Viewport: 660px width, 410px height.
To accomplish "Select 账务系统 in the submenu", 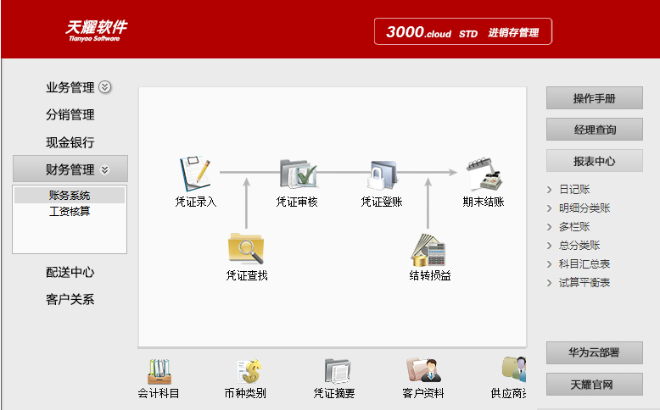I will click(x=70, y=196).
